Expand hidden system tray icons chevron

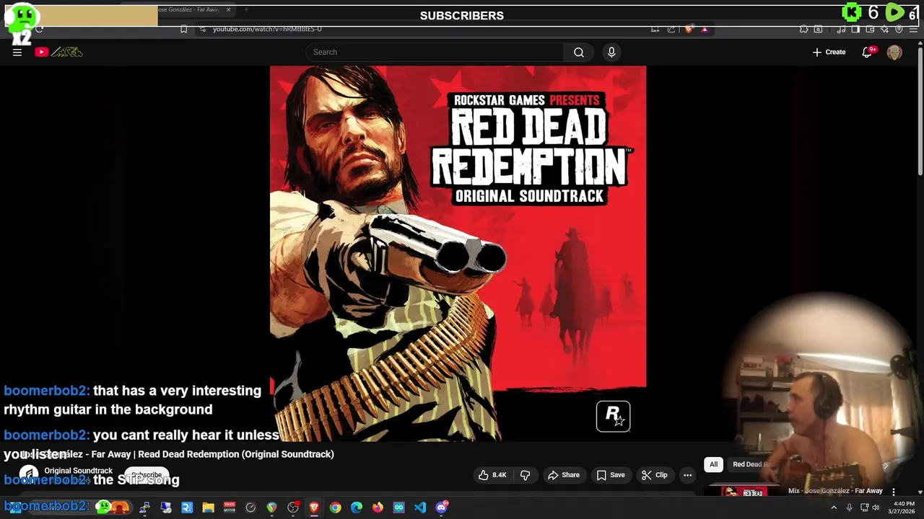(834, 507)
